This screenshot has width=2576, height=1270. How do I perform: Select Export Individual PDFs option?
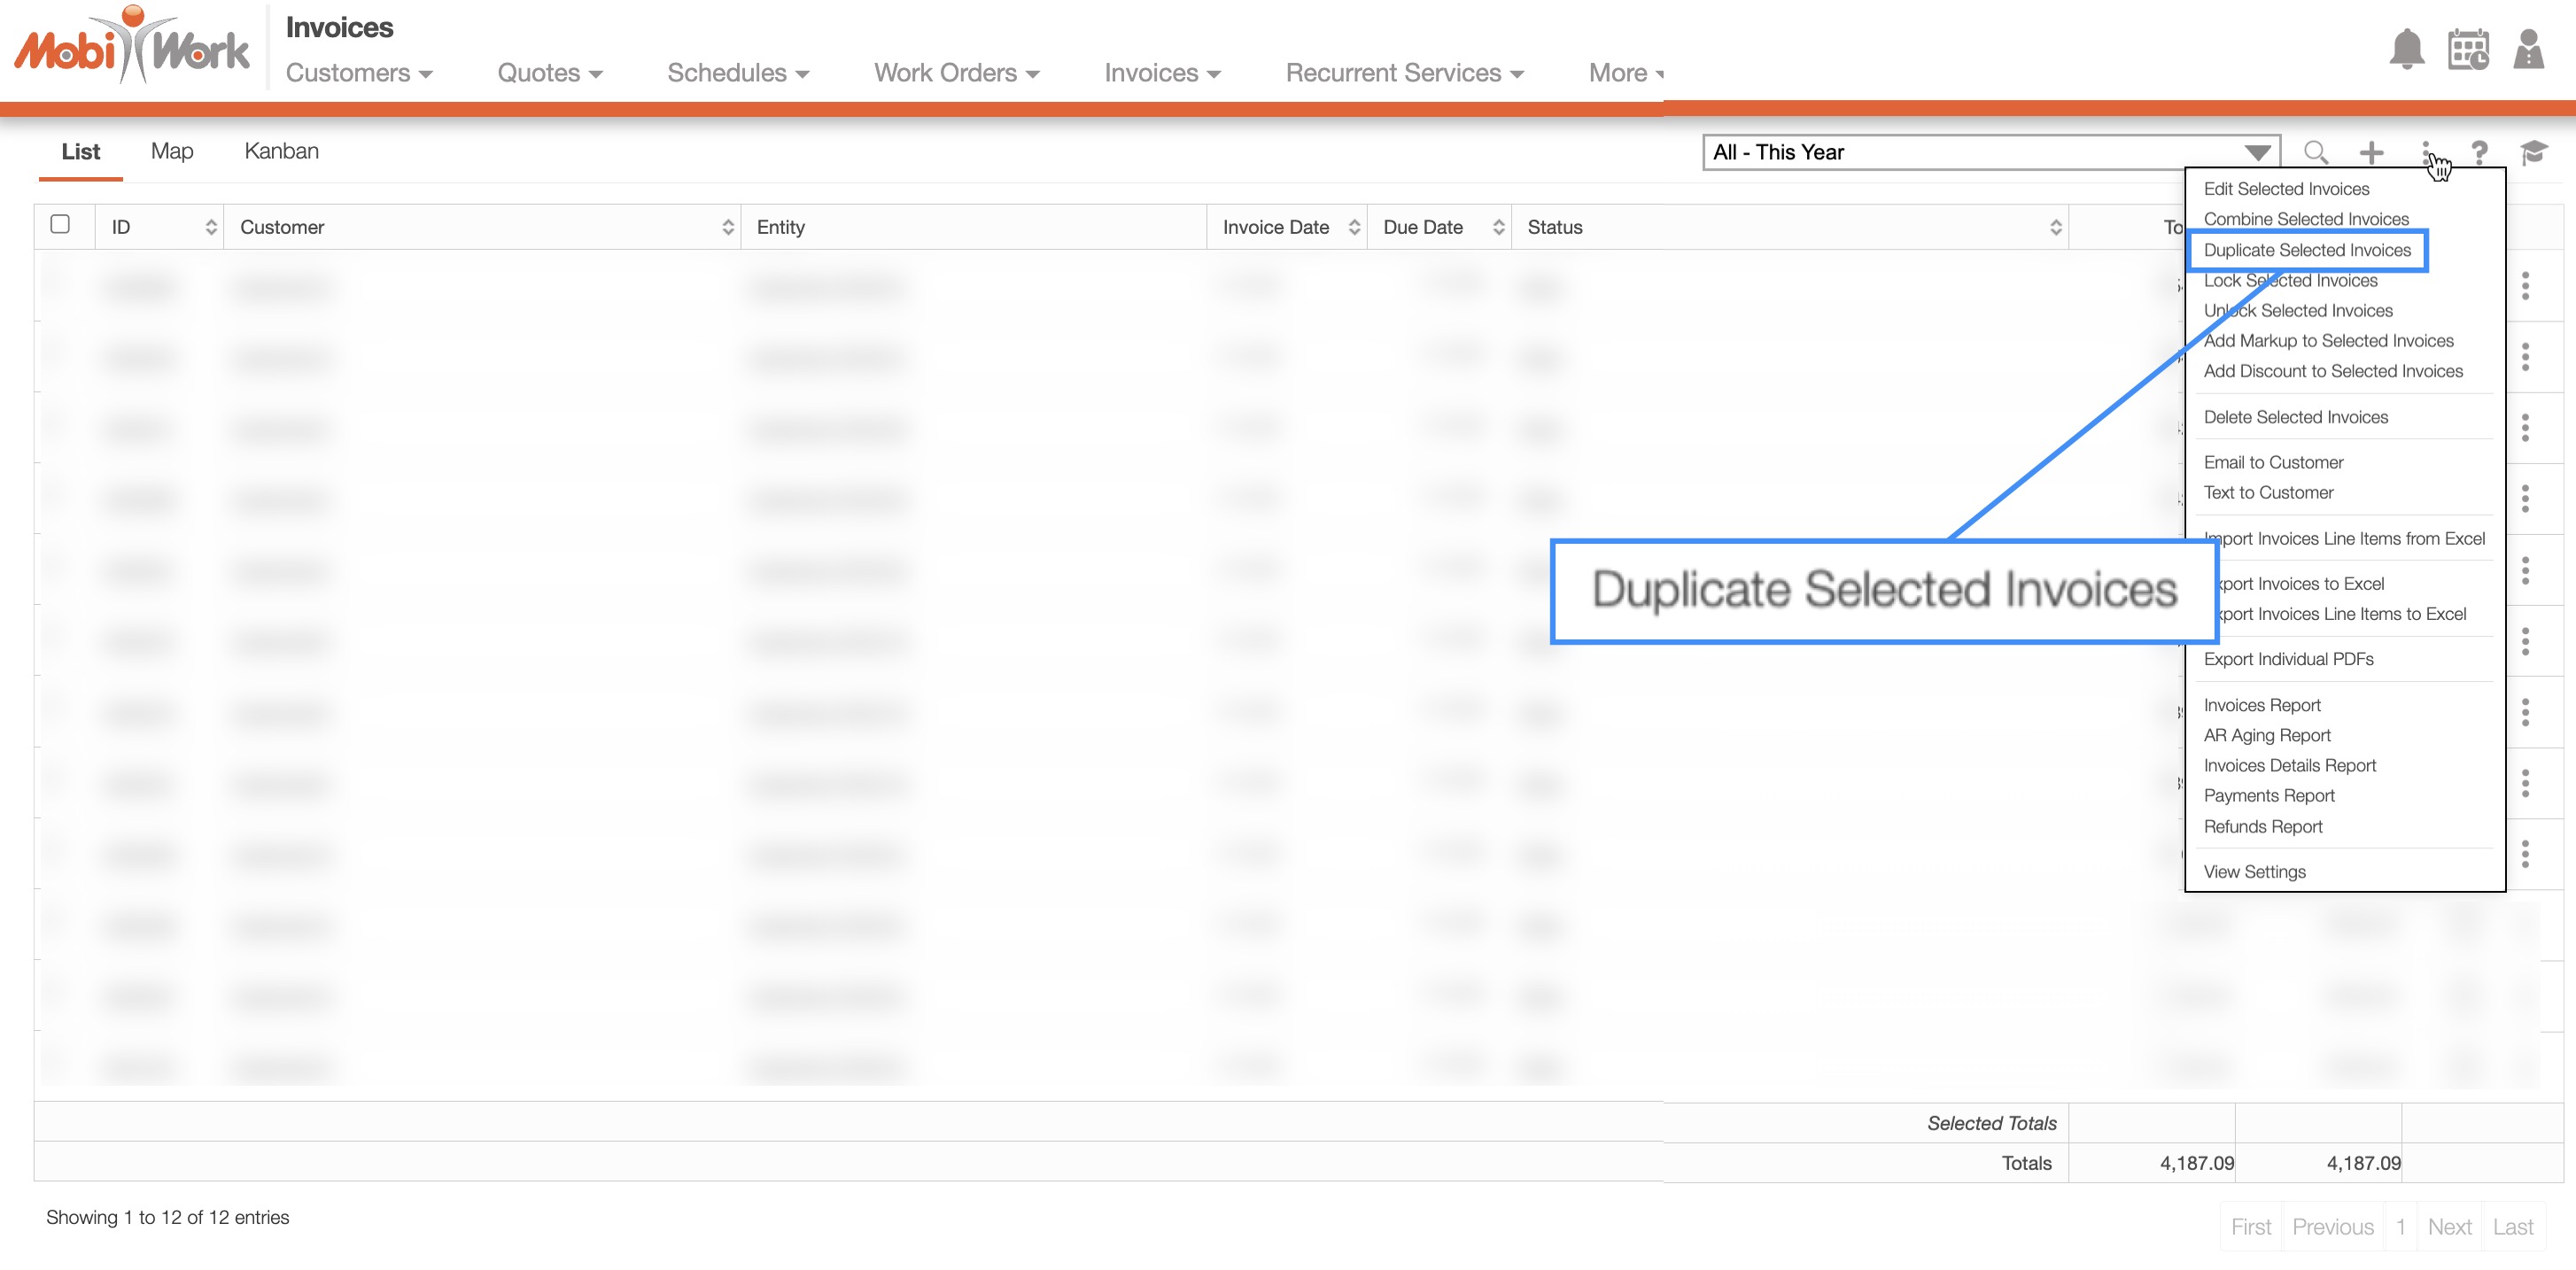click(x=2288, y=659)
